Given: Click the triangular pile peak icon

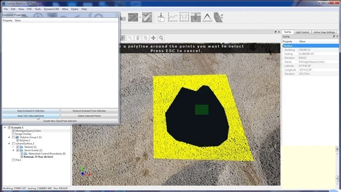Looking at the screenshot, I should pos(207,18).
